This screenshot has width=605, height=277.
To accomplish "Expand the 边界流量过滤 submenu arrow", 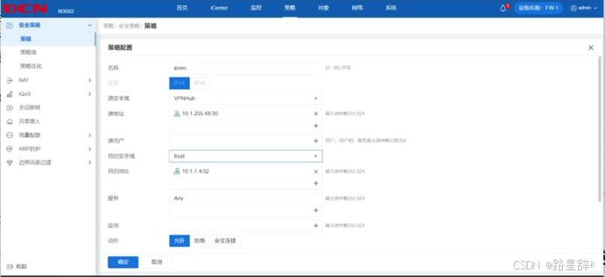I will click(x=90, y=163).
